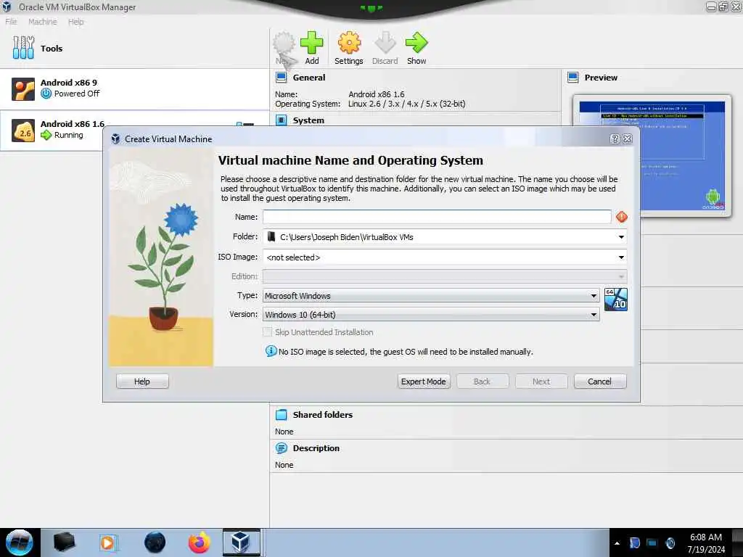Open the Machine menu
743x557 pixels.
click(x=43, y=22)
